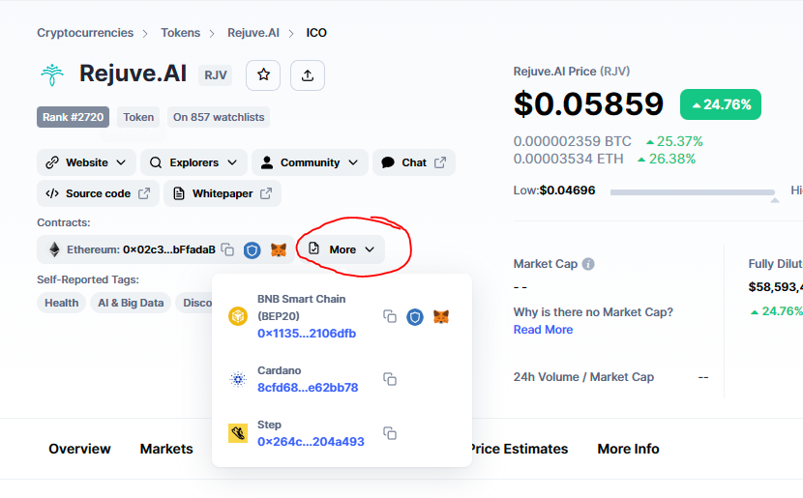Click the RJV ticker badge
The width and height of the screenshot is (803, 498).
click(x=216, y=75)
